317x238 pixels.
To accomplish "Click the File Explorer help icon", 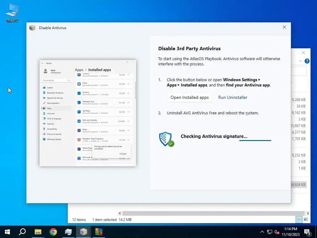I will click(307, 61).
